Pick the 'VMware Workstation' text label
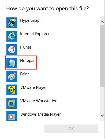 39,101
